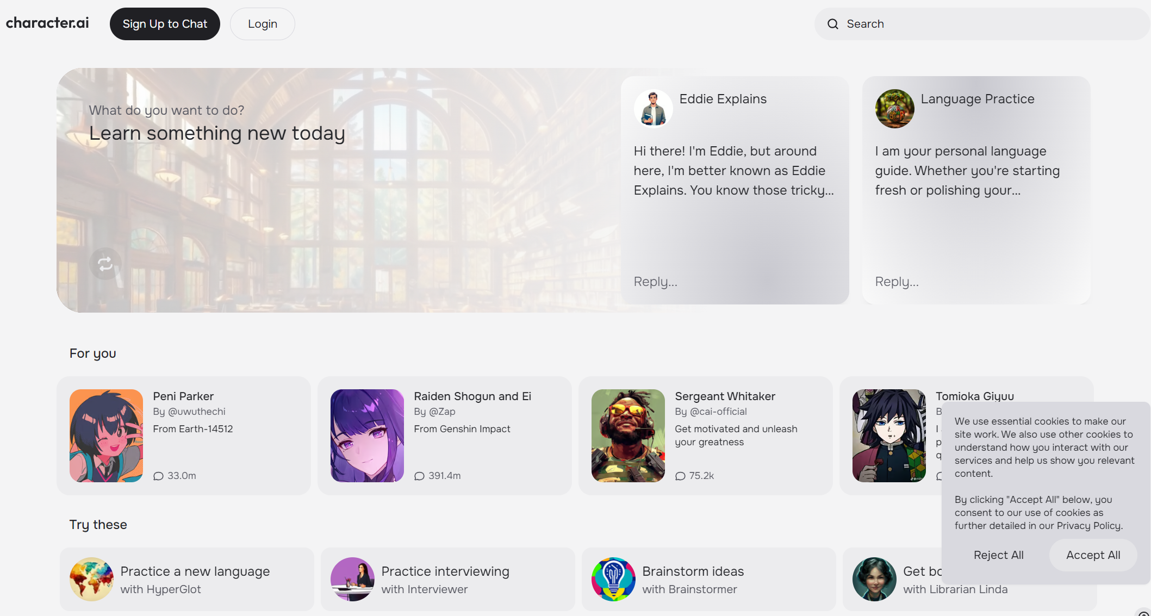Click the HyperGlot world map avatar

click(x=91, y=579)
